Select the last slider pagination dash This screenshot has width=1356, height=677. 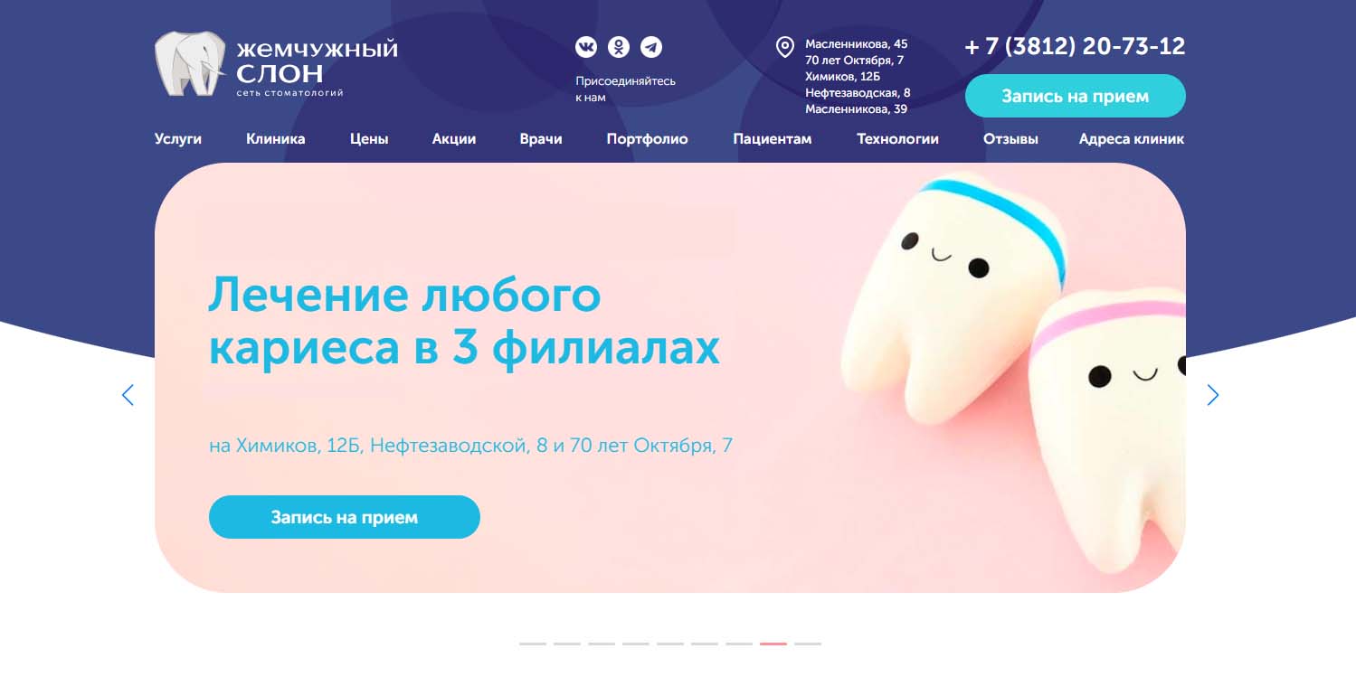[x=808, y=644]
